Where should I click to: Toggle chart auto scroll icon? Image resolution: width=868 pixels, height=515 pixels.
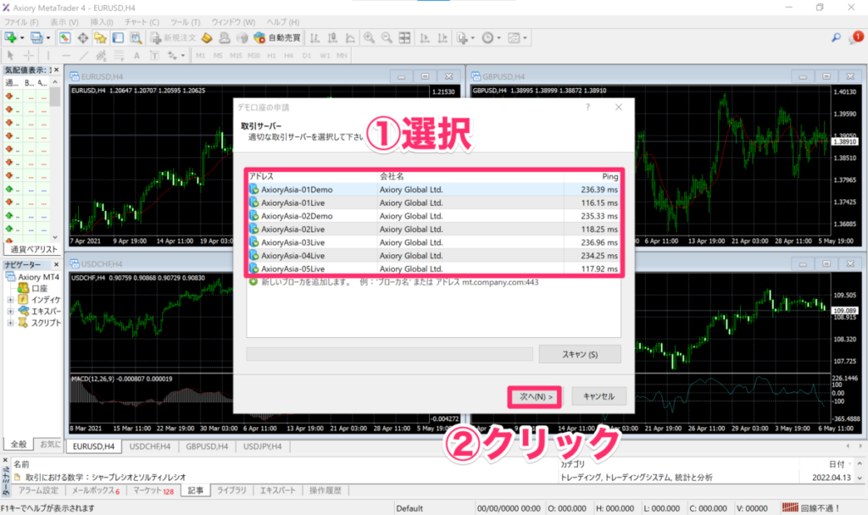click(x=425, y=37)
